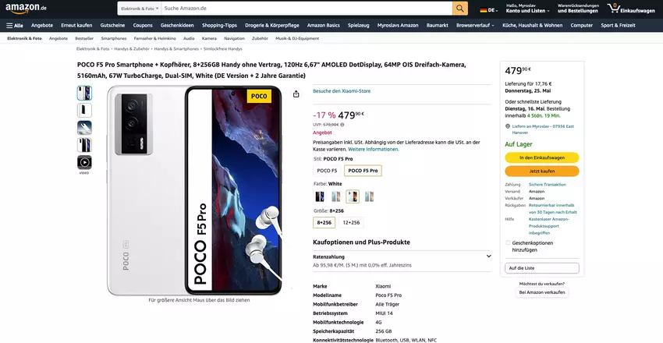Open the Auf die Liste dropdown
Image resolution: width=663 pixels, height=343 pixels.
click(541, 268)
